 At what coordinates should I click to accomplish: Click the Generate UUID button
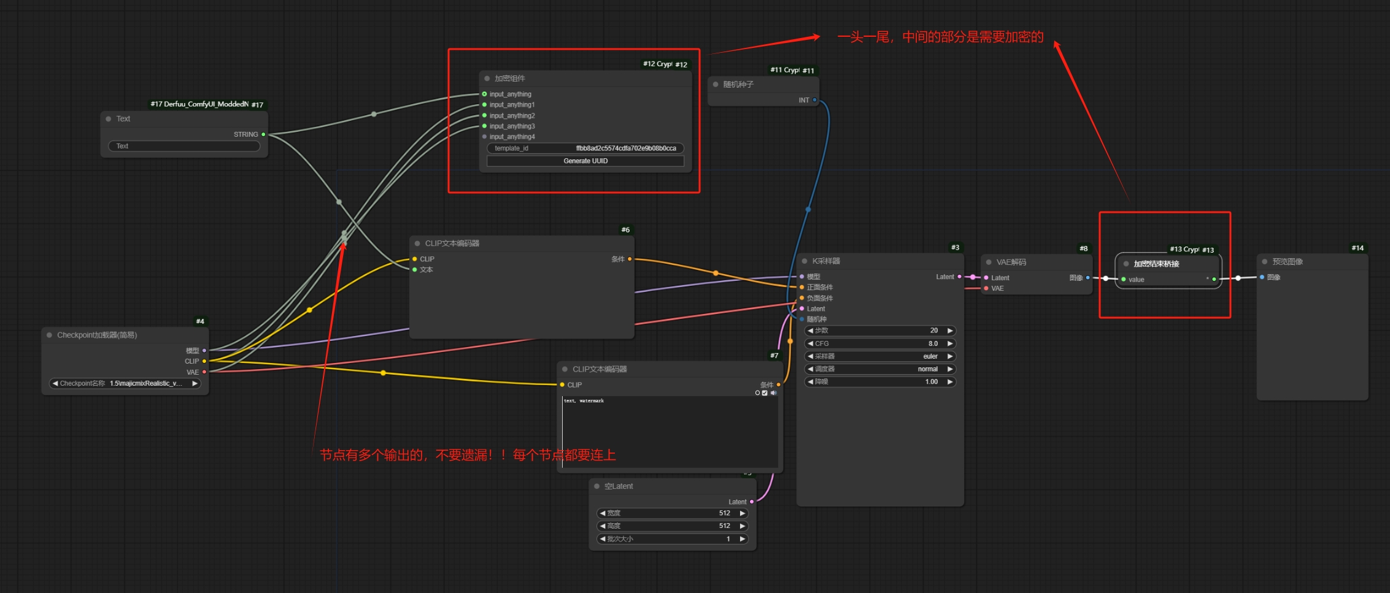585,161
